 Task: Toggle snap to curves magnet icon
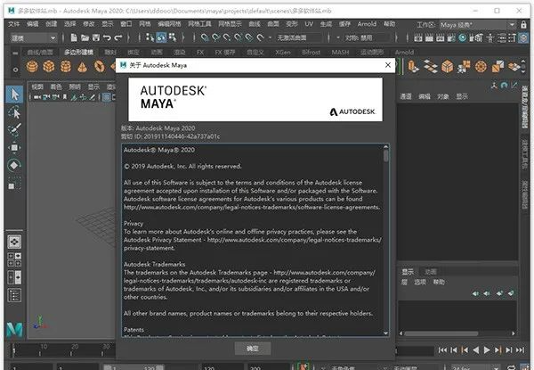(x=216, y=37)
